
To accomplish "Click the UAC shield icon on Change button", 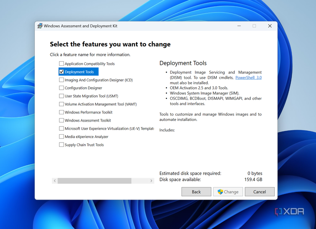I will click(219, 192).
